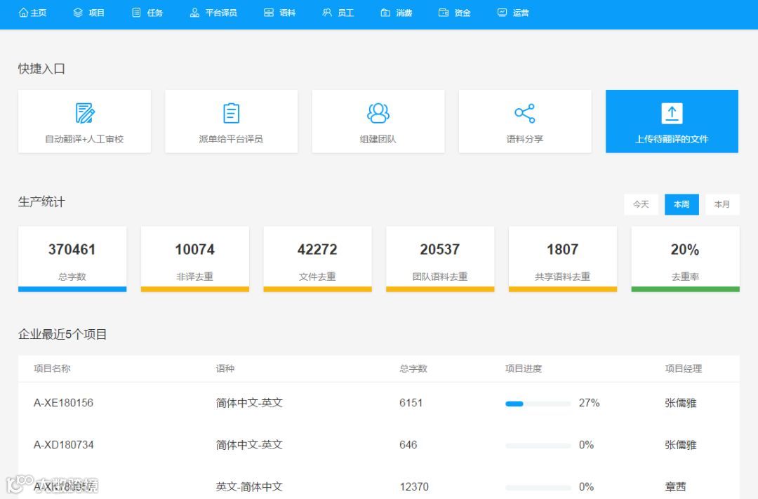This screenshot has height=499, width=758.
Task: Open project A-XD180734
Action: 63,445
